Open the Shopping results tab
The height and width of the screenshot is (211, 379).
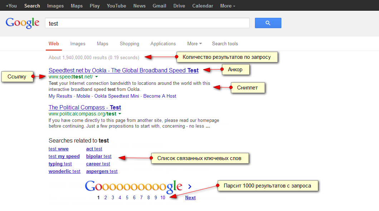[x=129, y=43]
